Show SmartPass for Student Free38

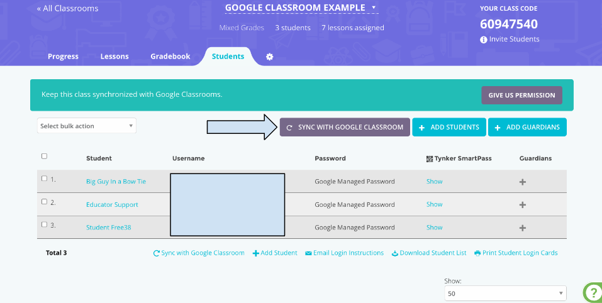coord(434,228)
